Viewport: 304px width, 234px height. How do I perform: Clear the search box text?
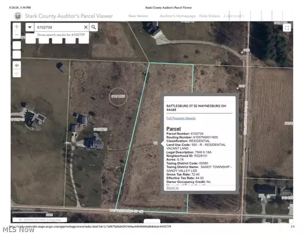(85, 27)
